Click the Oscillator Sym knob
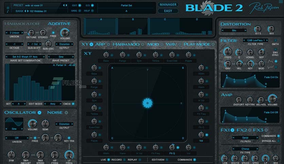This screenshot has height=164, width=284. [11, 155]
